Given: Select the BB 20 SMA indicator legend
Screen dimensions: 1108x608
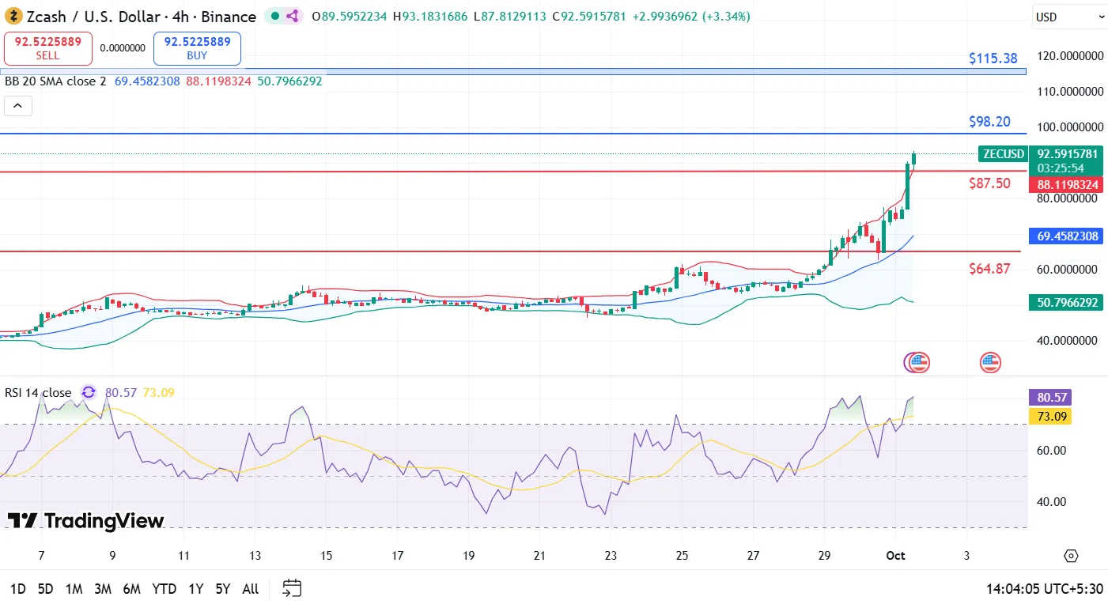Looking at the screenshot, I should 55,81.
